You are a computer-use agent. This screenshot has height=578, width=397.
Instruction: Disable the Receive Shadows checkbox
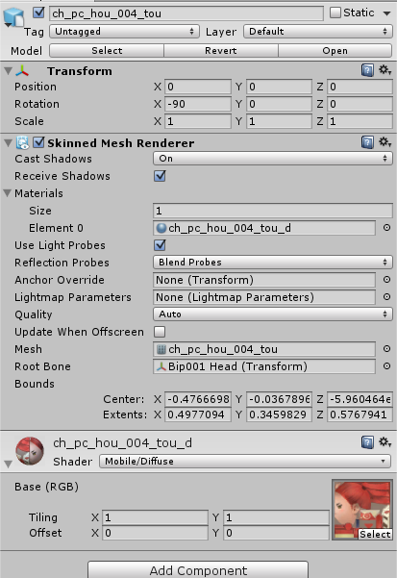160,176
